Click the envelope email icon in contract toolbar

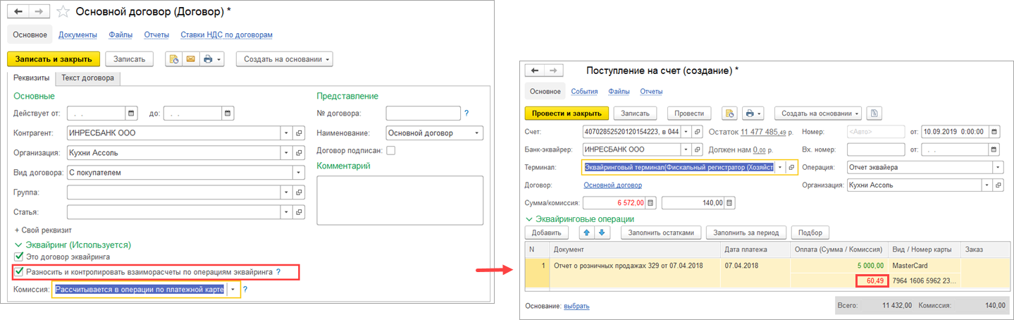[190, 59]
